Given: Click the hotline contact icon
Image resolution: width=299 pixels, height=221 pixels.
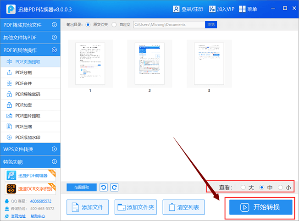Looking at the screenshot, I should (7, 209).
